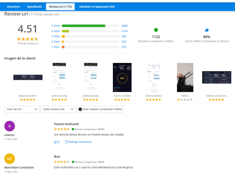
Task: Open the Toate review-urile filter dropdown
Action: pos(58,109)
